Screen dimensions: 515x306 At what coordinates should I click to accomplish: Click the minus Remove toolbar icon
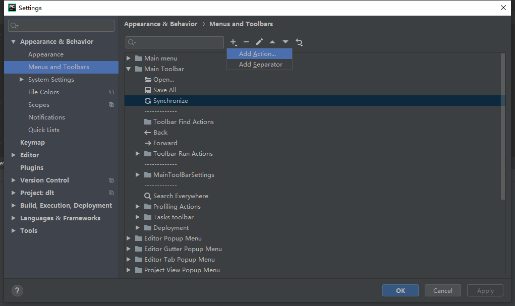click(246, 42)
